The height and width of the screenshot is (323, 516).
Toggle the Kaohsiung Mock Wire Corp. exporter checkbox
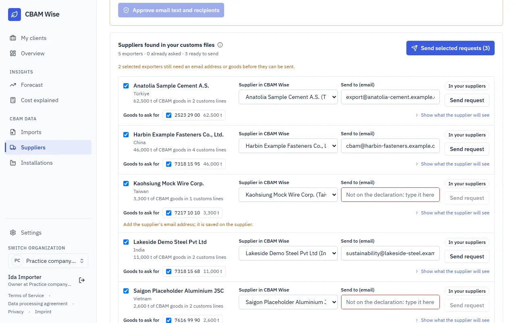pyautogui.click(x=126, y=183)
